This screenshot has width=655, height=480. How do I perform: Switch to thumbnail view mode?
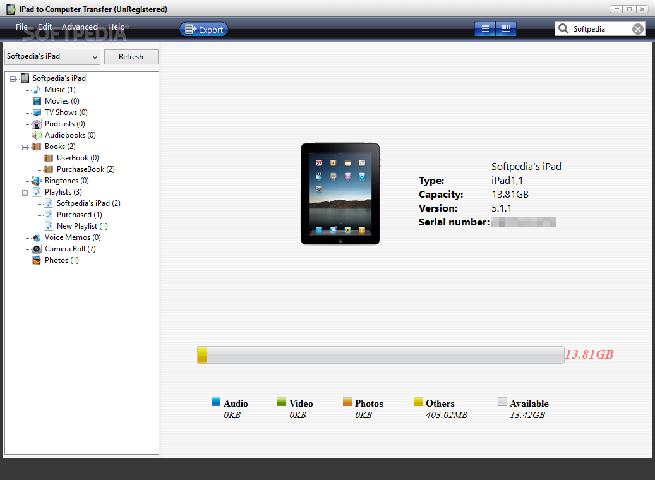point(506,29)
